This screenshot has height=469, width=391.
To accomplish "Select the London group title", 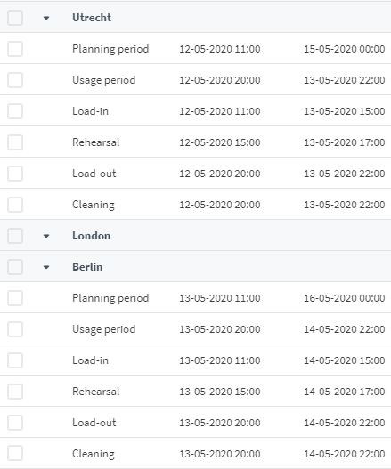I will 92,236.
